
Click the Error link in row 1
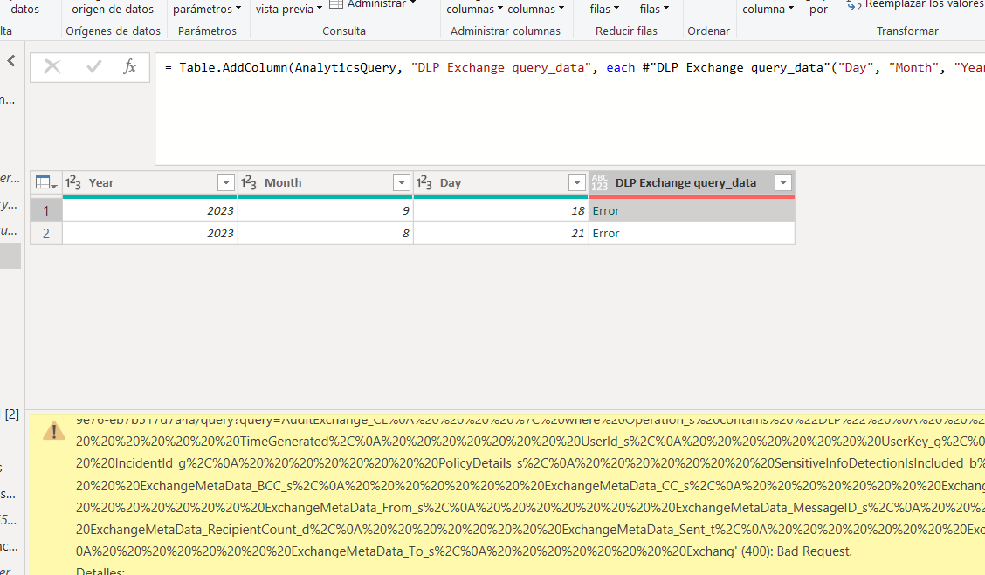click(605, 209)
